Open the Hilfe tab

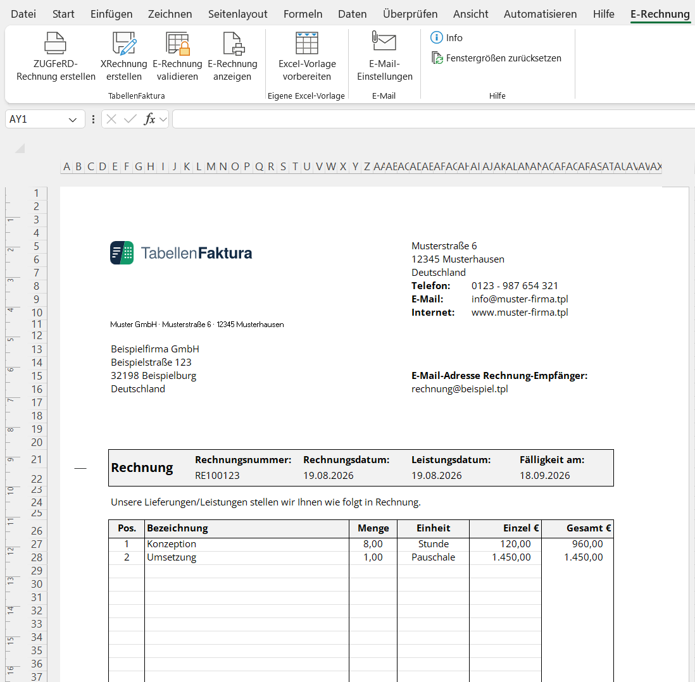coord(604,14)
